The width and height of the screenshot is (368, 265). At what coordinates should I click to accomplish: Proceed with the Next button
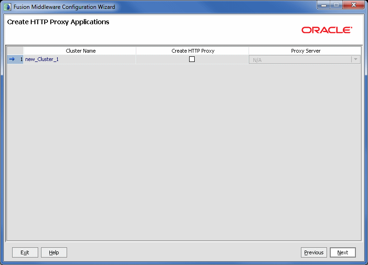[x=343, y=252]
